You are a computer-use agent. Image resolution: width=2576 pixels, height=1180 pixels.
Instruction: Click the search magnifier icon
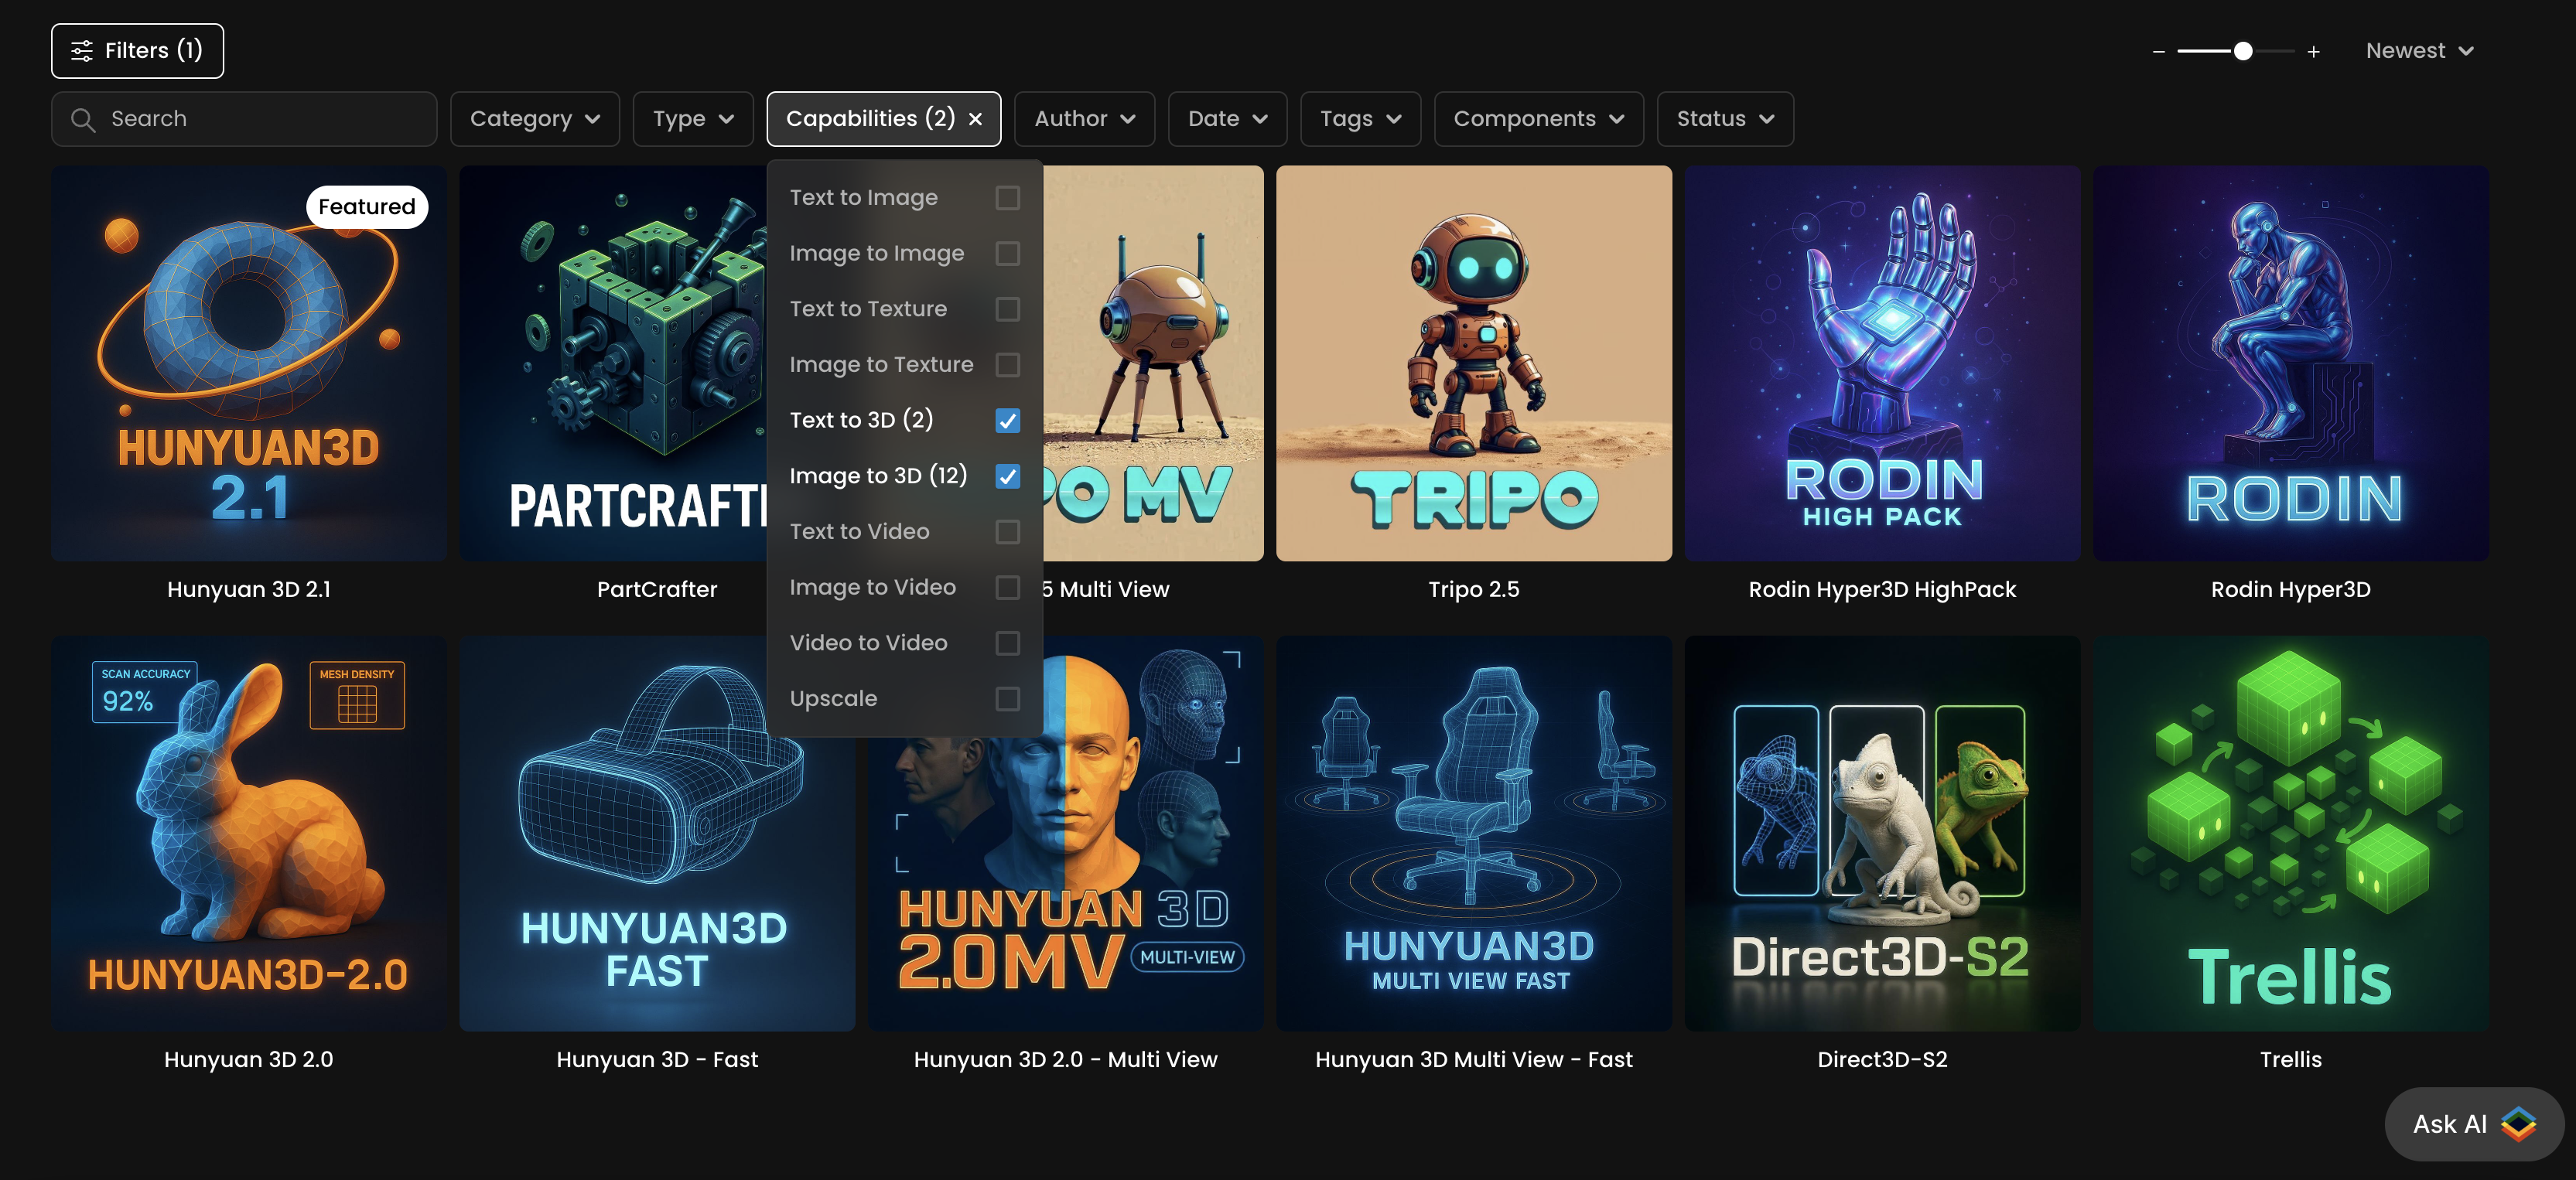click(83, 120)
